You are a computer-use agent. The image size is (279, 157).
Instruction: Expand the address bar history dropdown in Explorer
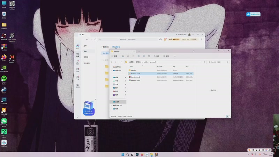click(201, 62)
